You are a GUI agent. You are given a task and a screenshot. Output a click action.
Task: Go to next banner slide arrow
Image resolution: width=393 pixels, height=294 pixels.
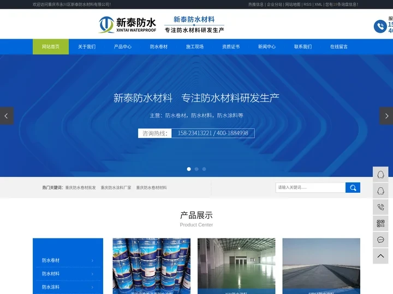tap(386, 116)
